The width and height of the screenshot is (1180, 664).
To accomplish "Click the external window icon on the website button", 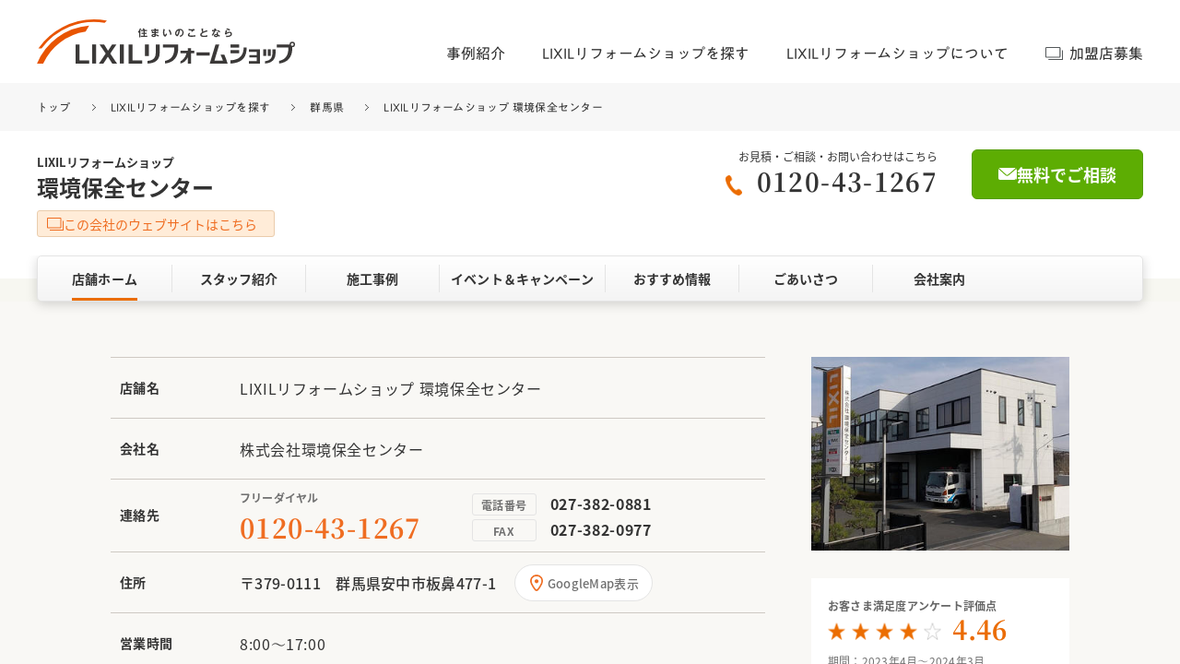I will 54,224.
